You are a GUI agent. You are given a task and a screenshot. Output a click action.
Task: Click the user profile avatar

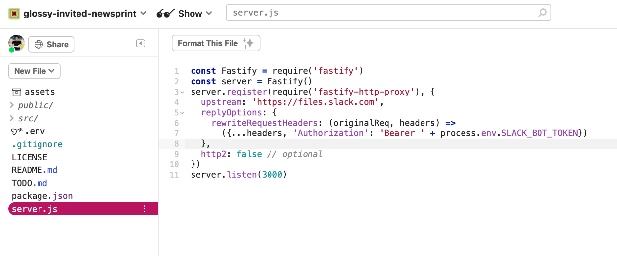pos(16,43)
